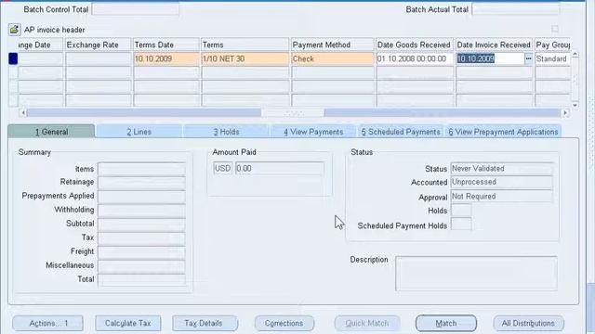The height and width of the screenshot is (334, 595).
Task: Click the horizontal scrollbar left arrow
Action: pos(22,113)
